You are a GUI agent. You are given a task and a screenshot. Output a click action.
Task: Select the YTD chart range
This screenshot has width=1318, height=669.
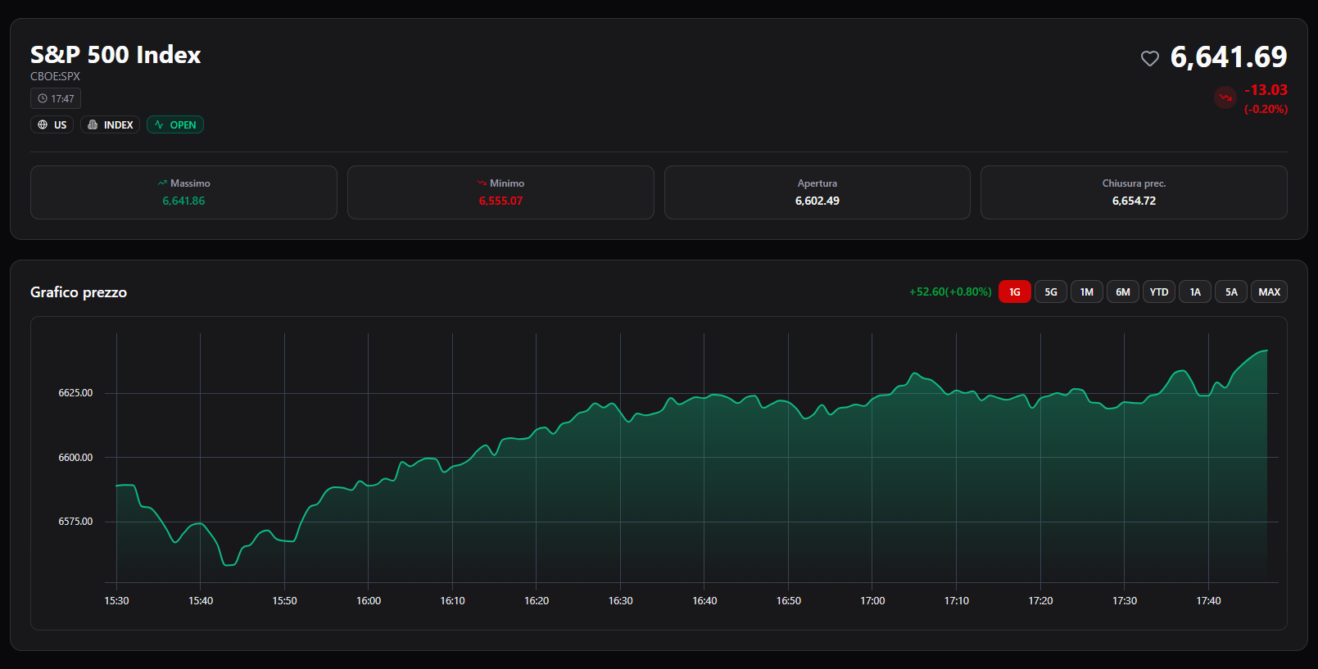[1159, 292]
